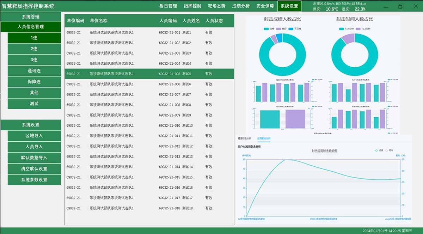Select the 2连 unit
The image size is (423, 234).
tap(34, 49)
